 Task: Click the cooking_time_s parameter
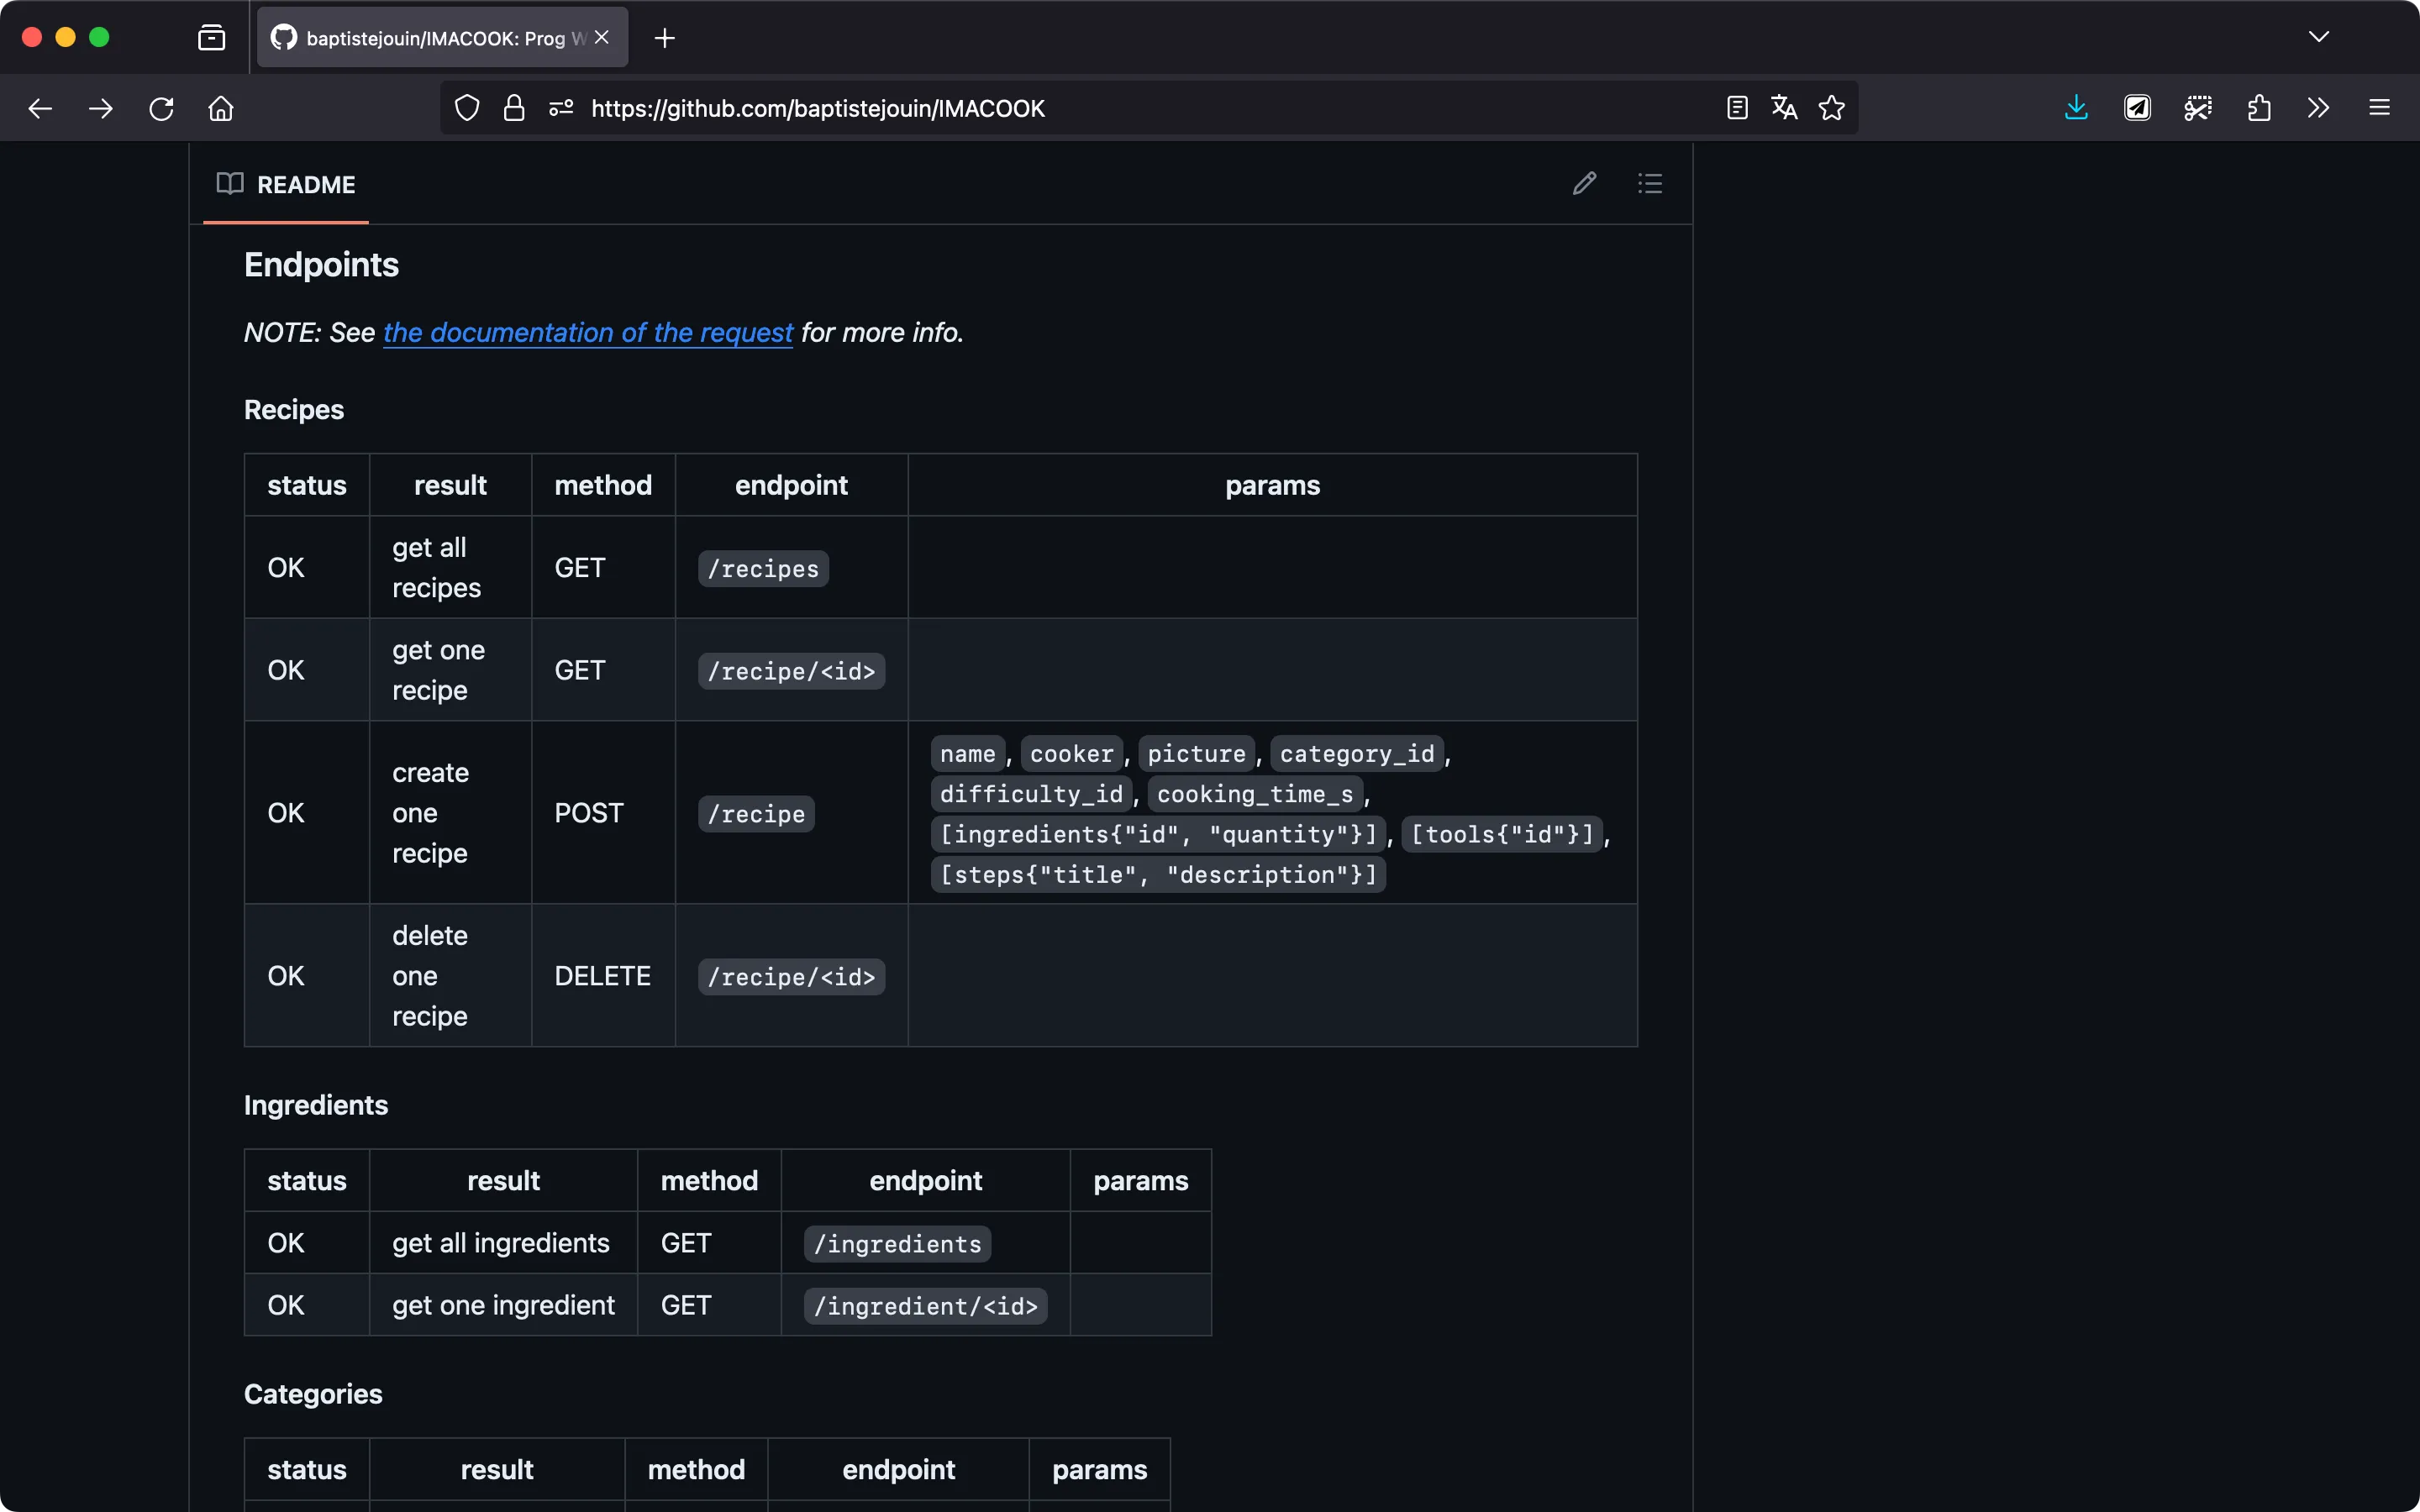click(1255, 793)
